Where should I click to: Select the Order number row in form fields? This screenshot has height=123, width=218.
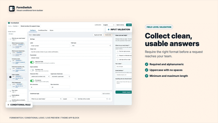[17, 77]
